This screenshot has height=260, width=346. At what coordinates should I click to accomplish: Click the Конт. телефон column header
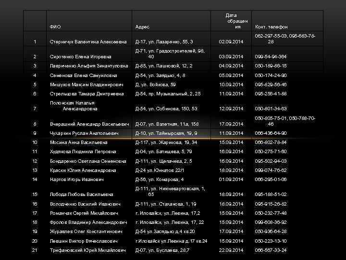coord(272,27)
